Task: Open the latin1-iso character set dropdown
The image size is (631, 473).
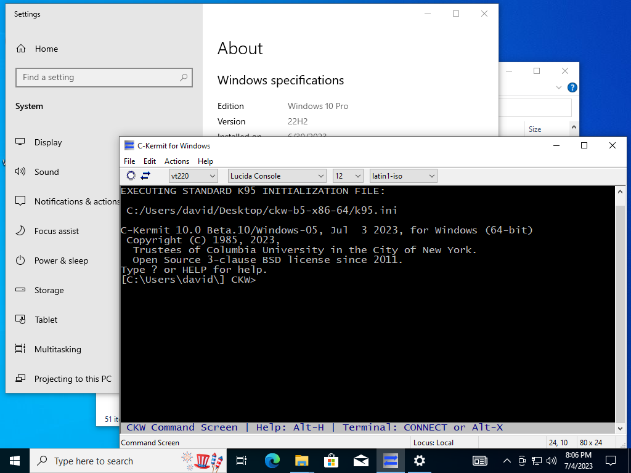Action: tap(403, 176)
